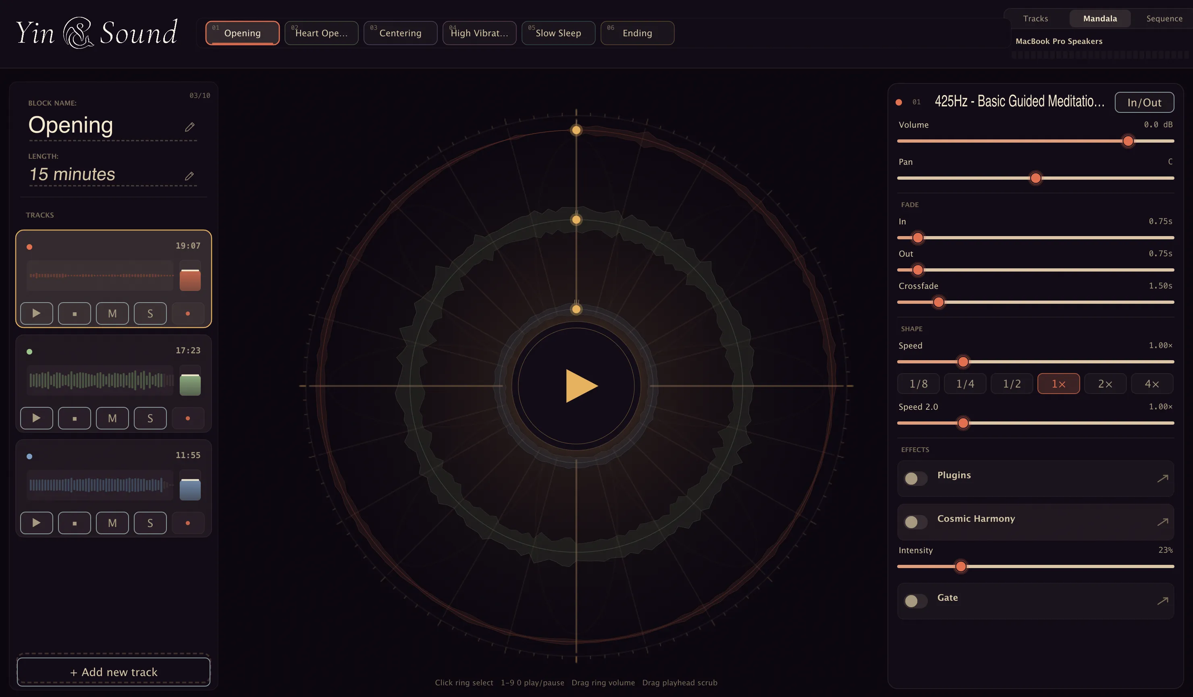Stop the 19:07 track

[x=74, y=313]
